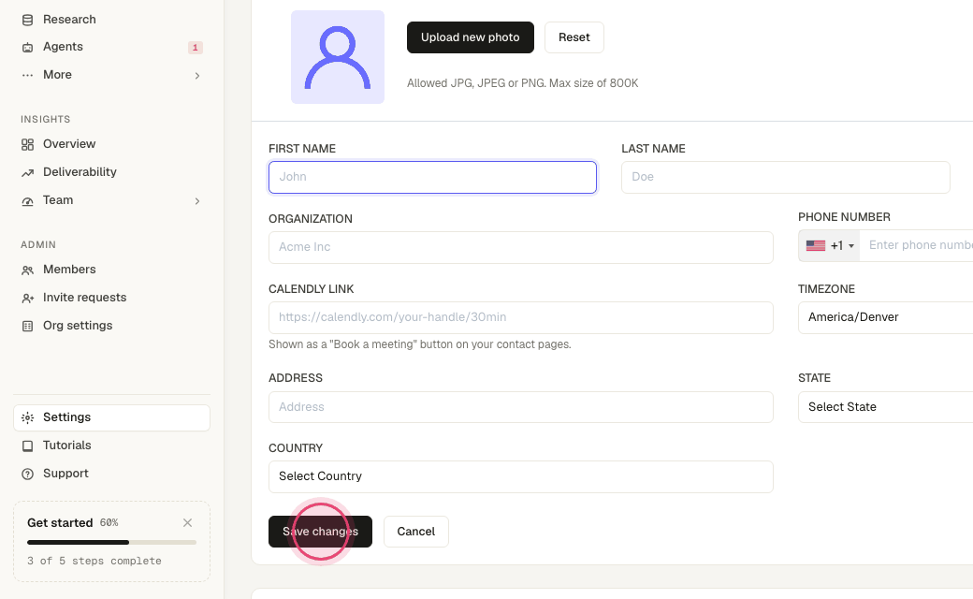Click the Deliverability trend icon
Image resolution: width=973 pixels, height=599 pixels.
tap(27, 172)
